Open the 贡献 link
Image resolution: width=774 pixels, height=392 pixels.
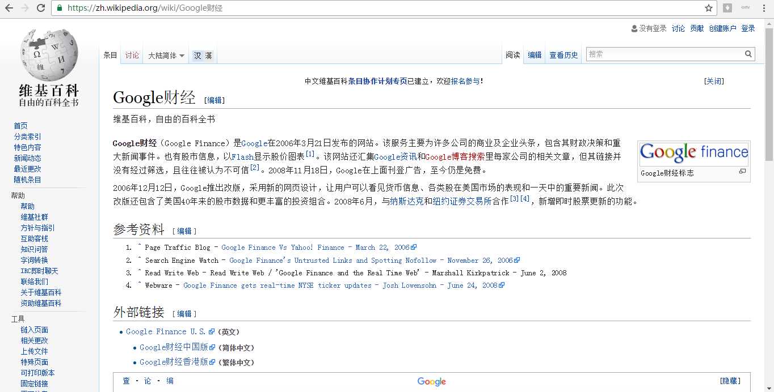(x=697, y=28)
